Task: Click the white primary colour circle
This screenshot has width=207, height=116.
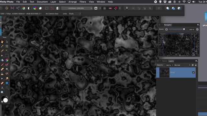Action: pyautogui.click(x=5, y=100)
